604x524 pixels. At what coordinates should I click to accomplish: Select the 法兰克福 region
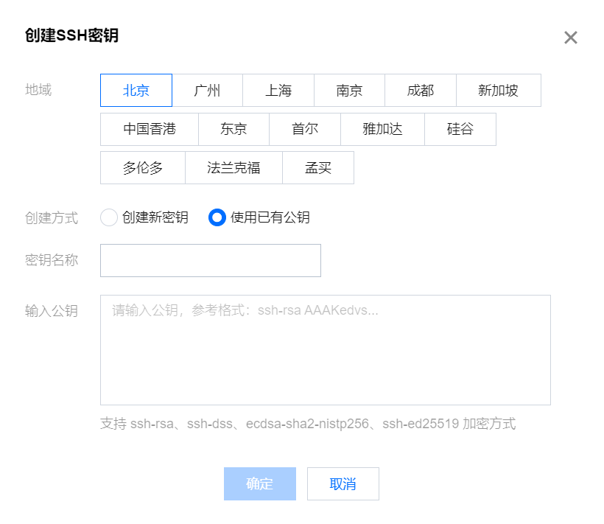[x=233, y=167]
